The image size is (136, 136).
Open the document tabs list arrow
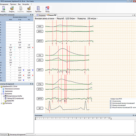click(133, 15)
